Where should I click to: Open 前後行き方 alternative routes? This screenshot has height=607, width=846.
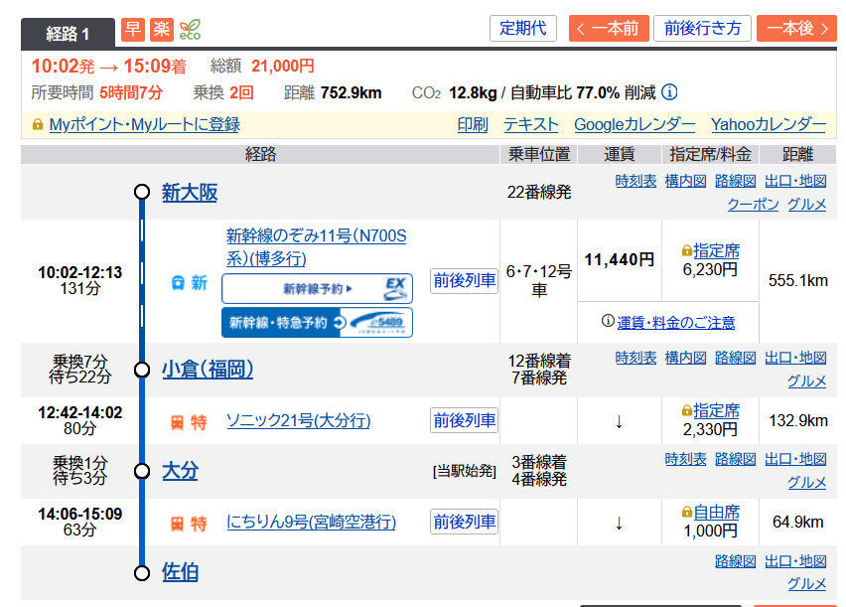tap(702, 29)
